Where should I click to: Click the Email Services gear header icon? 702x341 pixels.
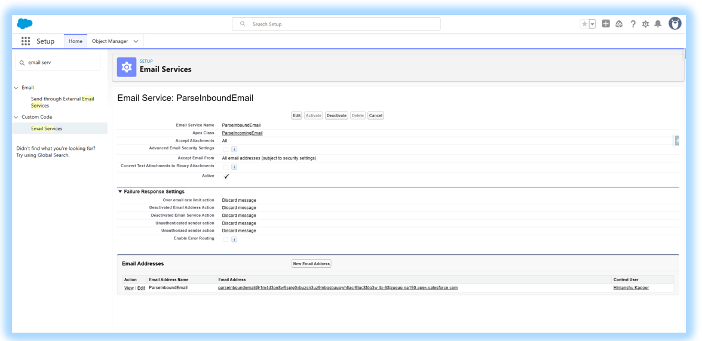pyautogui.click(x=127, y=67)
